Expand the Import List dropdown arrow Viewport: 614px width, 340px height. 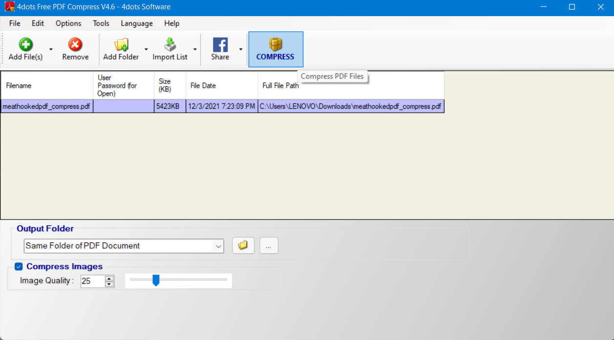click(x=195, y=49)
